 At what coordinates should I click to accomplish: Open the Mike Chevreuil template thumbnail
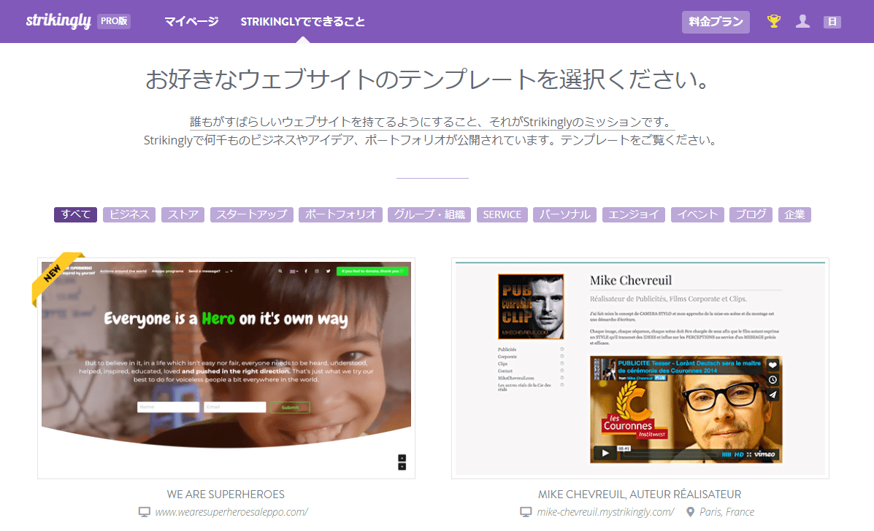point(640,368)
